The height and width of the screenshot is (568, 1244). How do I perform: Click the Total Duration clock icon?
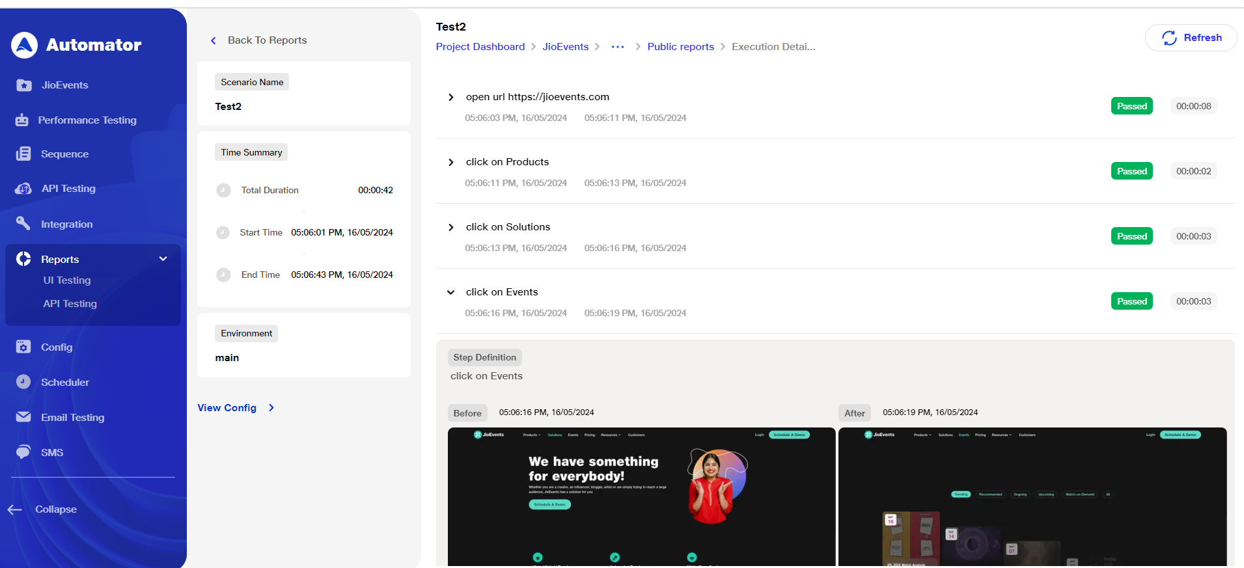[223, 190]
